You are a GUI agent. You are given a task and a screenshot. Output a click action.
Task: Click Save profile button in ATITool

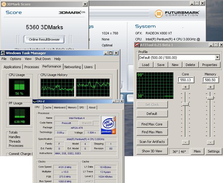[161, 65]
